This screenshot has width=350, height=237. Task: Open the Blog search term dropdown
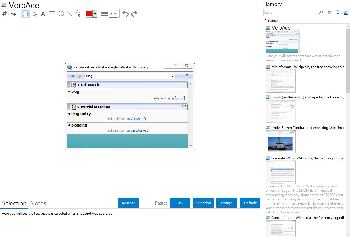click(172, 76)
